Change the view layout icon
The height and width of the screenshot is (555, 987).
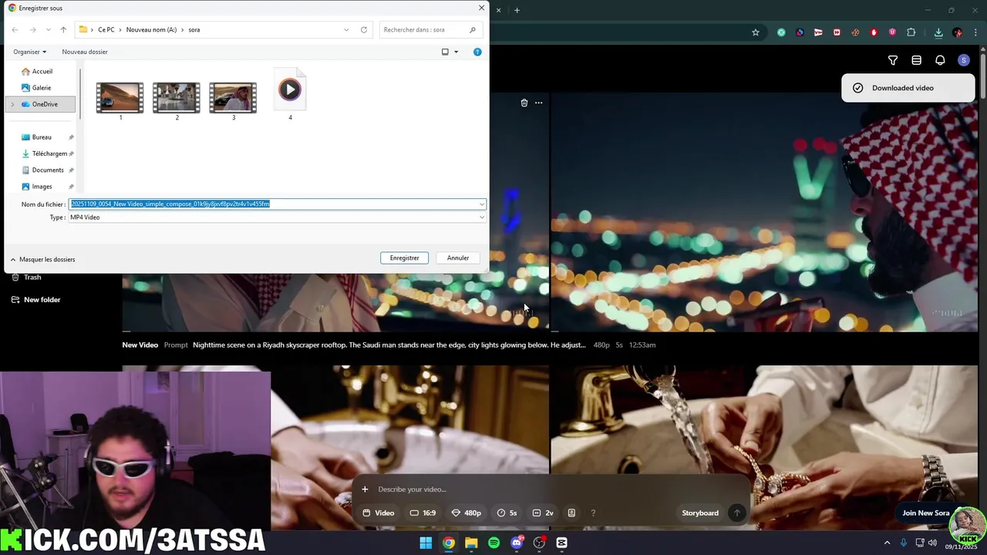[445, 52]
